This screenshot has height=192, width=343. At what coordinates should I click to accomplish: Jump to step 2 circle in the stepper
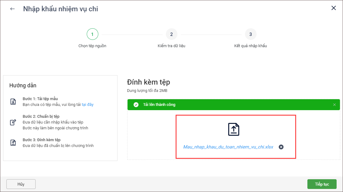click(x=171, y=34)
